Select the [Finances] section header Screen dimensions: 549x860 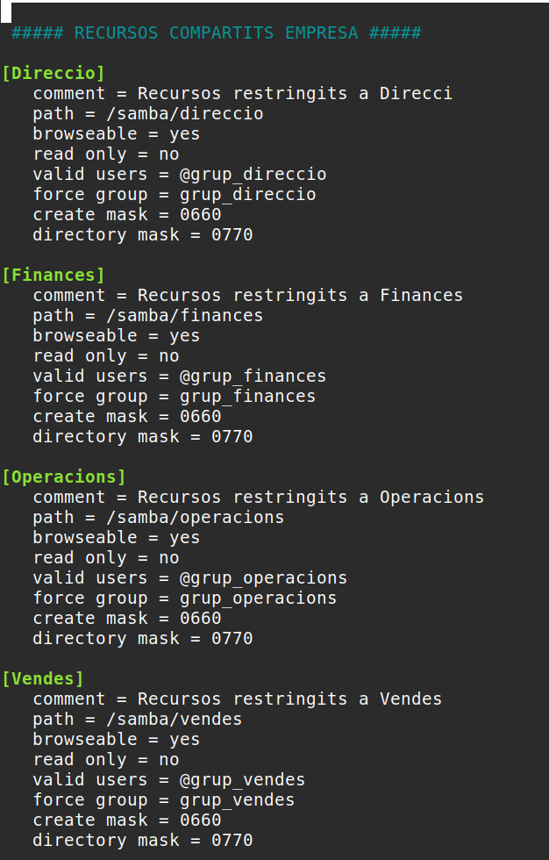(53, 275)
